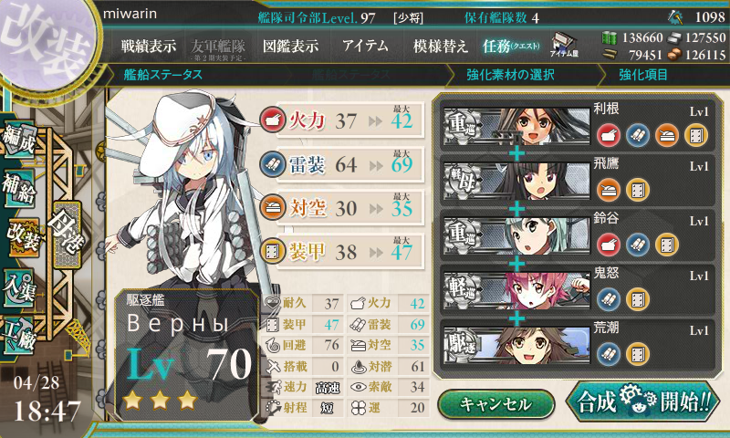
Task: Select the 入渠 docking icon
Action: tap(19, 288)
